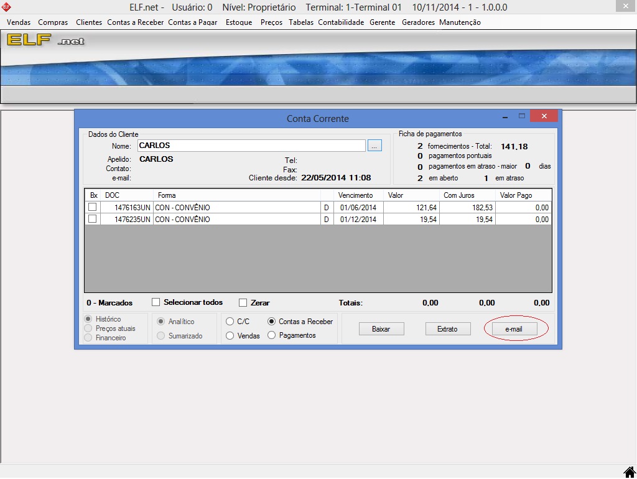Click the Com Juros column header
Viewport: 637px width, 479px height.
coord(467,195)
